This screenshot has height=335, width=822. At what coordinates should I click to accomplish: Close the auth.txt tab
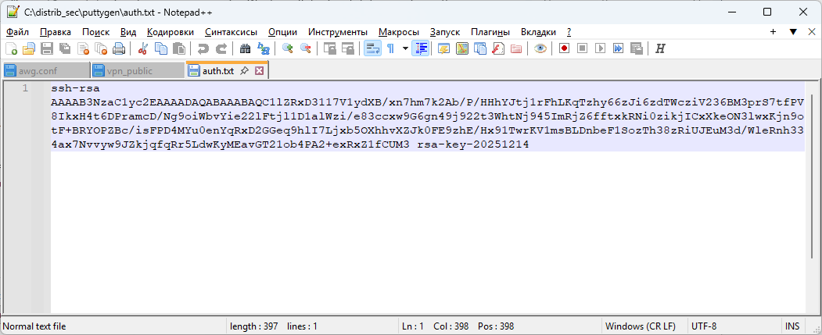260,71
